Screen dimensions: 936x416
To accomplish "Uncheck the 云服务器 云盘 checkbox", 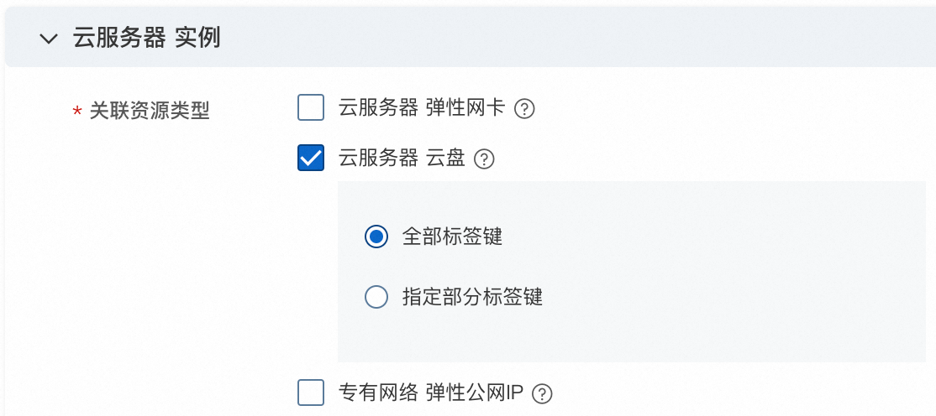I will coord(311,158).
